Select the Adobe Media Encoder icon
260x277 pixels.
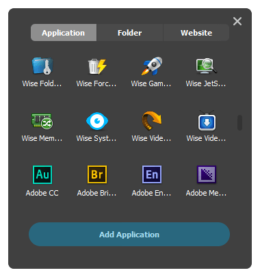pos(207,174)
